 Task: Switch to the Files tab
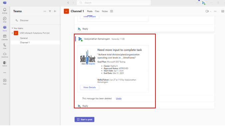coord(97,11)
